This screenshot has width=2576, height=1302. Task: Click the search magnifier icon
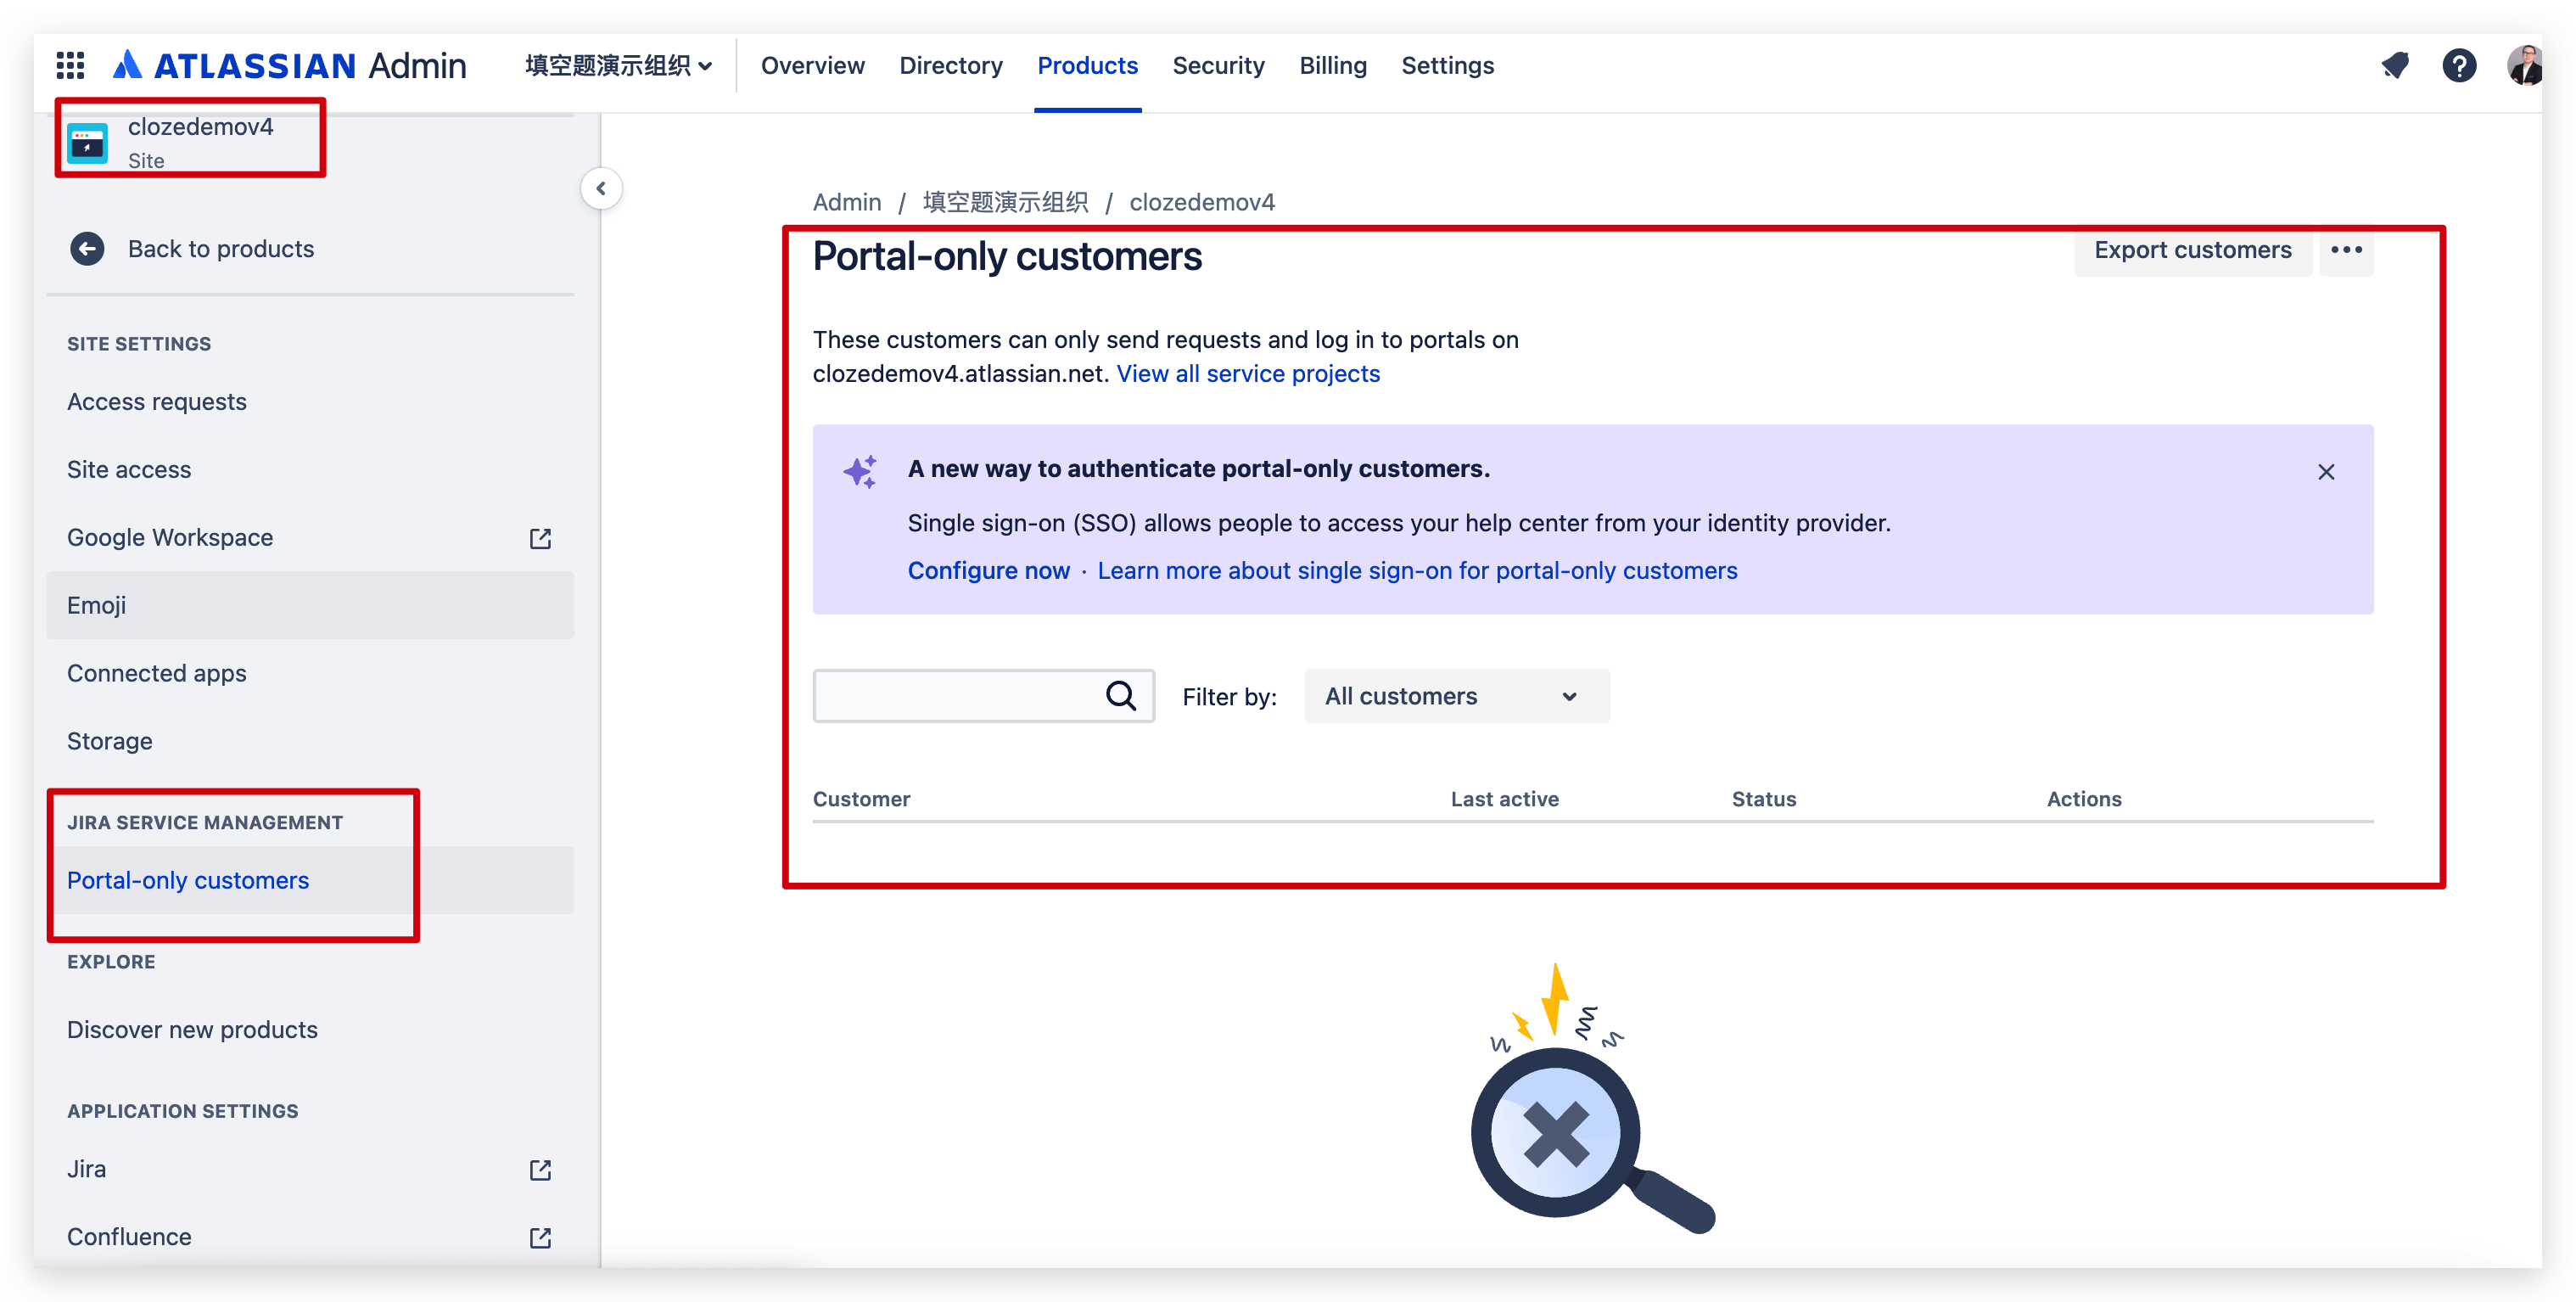point(1121,695)
